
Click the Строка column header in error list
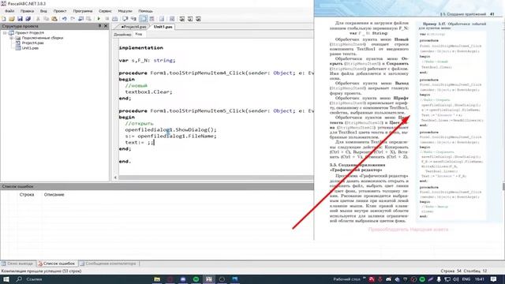point(27,195)
